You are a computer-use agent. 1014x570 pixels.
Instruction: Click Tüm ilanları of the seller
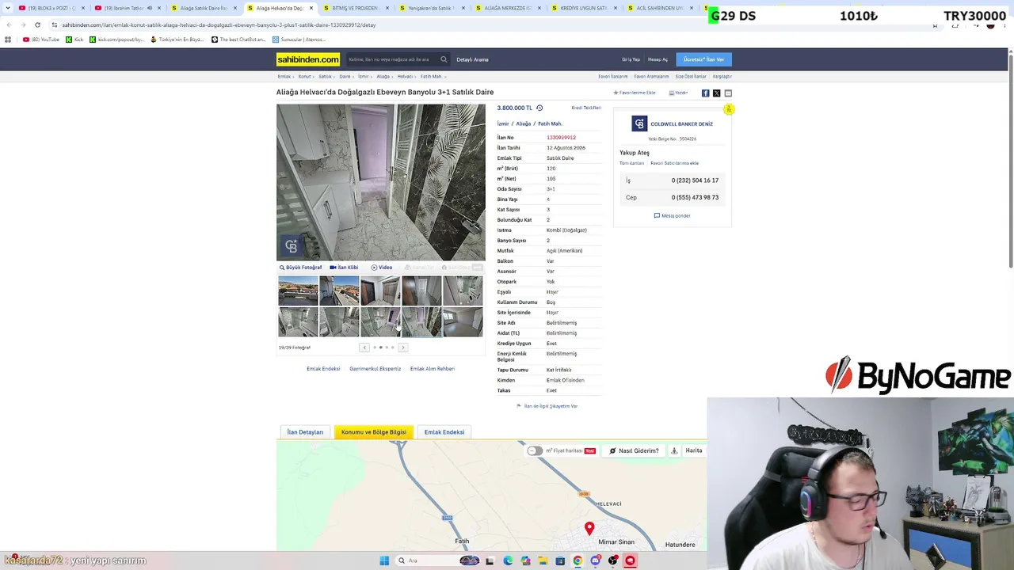(x=631, y=163)
